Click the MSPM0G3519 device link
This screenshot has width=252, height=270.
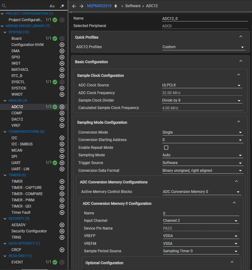click(x=99, y=6)
